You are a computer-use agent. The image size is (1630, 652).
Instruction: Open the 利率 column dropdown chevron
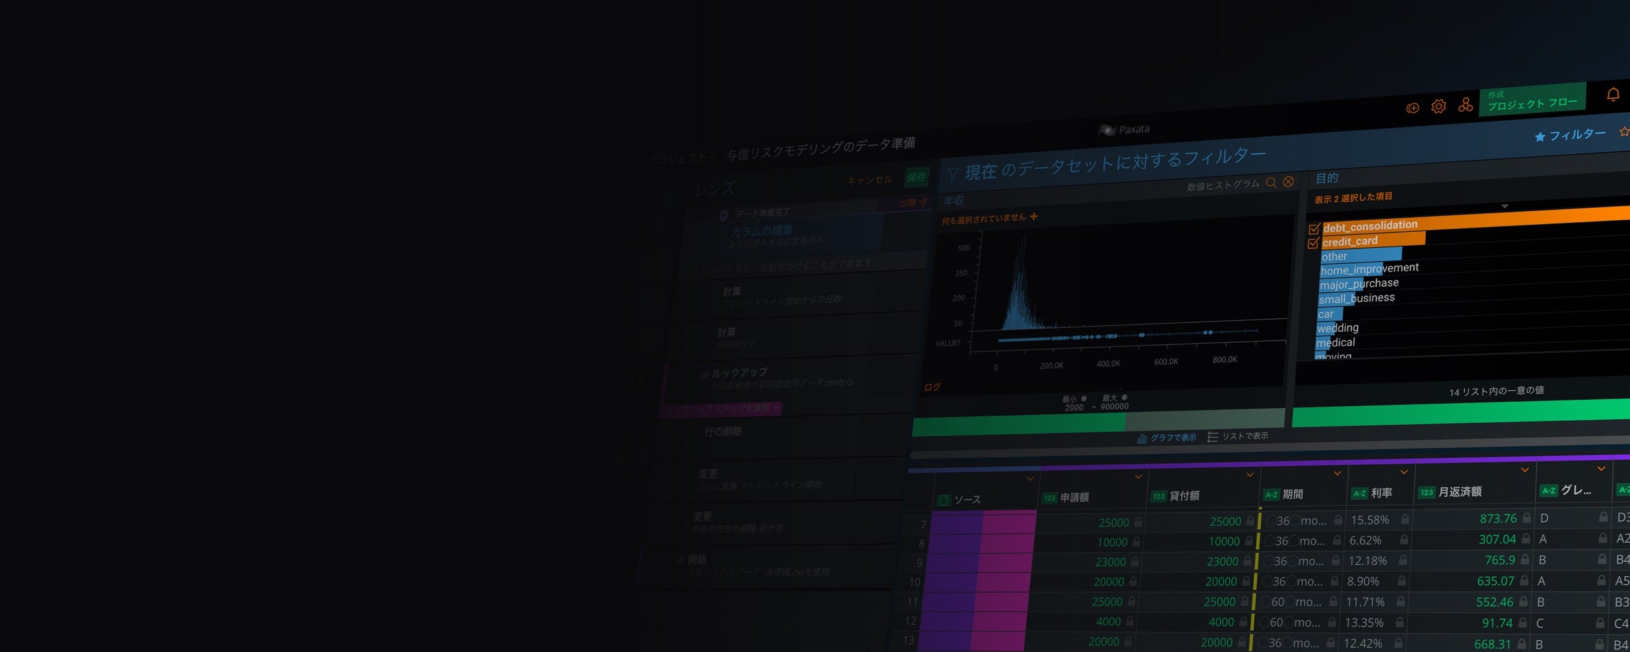point(1404,472)
